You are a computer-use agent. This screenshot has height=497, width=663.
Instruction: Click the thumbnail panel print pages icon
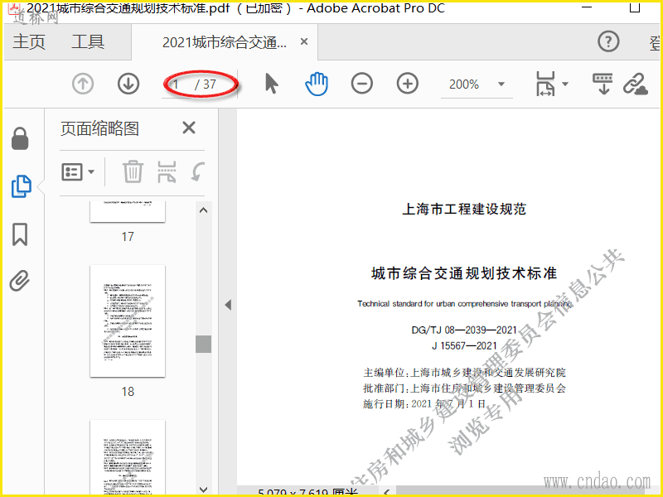point(167,171)
